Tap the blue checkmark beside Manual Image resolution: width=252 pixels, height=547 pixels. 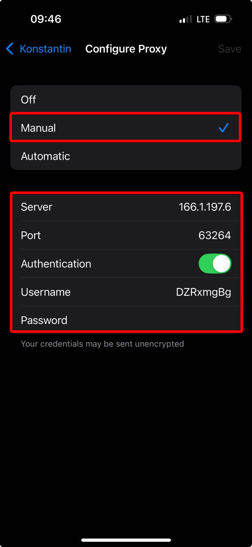223,127
